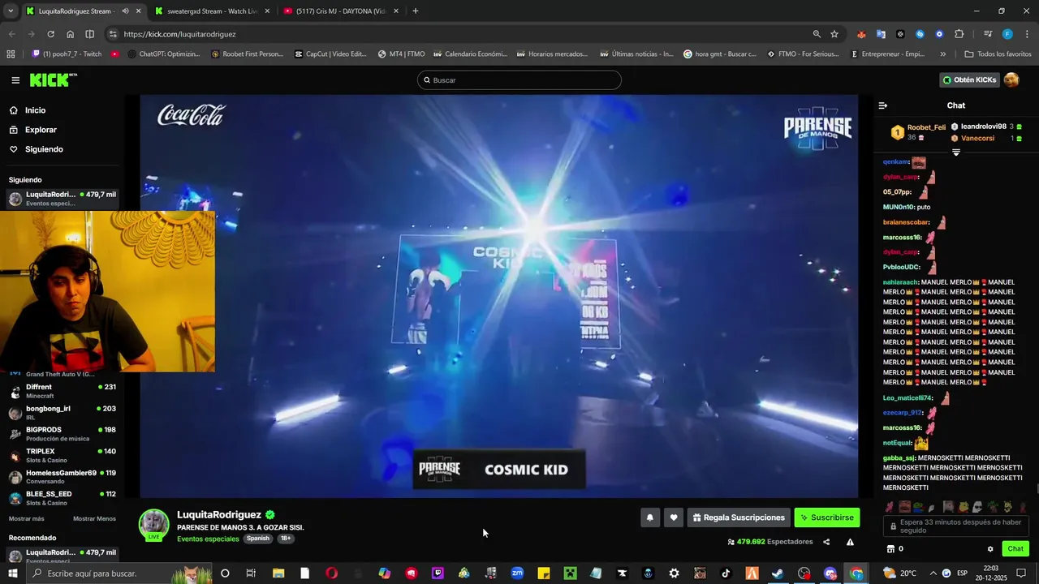The image size is (1039, 584).
Task: Click the Obtén KICKs button
Action: pos(969,80)
